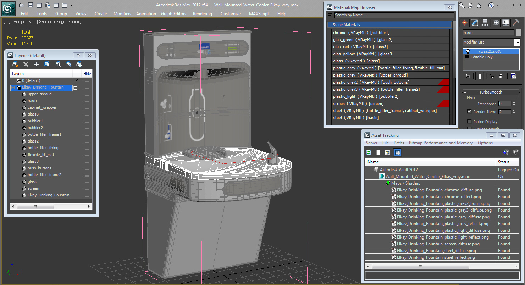Open the Rendering menu
Viewport: 525px width, 285px height.
coord(203,14)
